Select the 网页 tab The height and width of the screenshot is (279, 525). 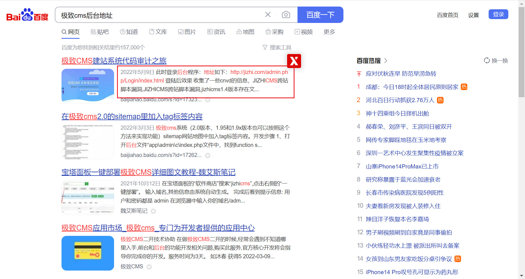71,32
